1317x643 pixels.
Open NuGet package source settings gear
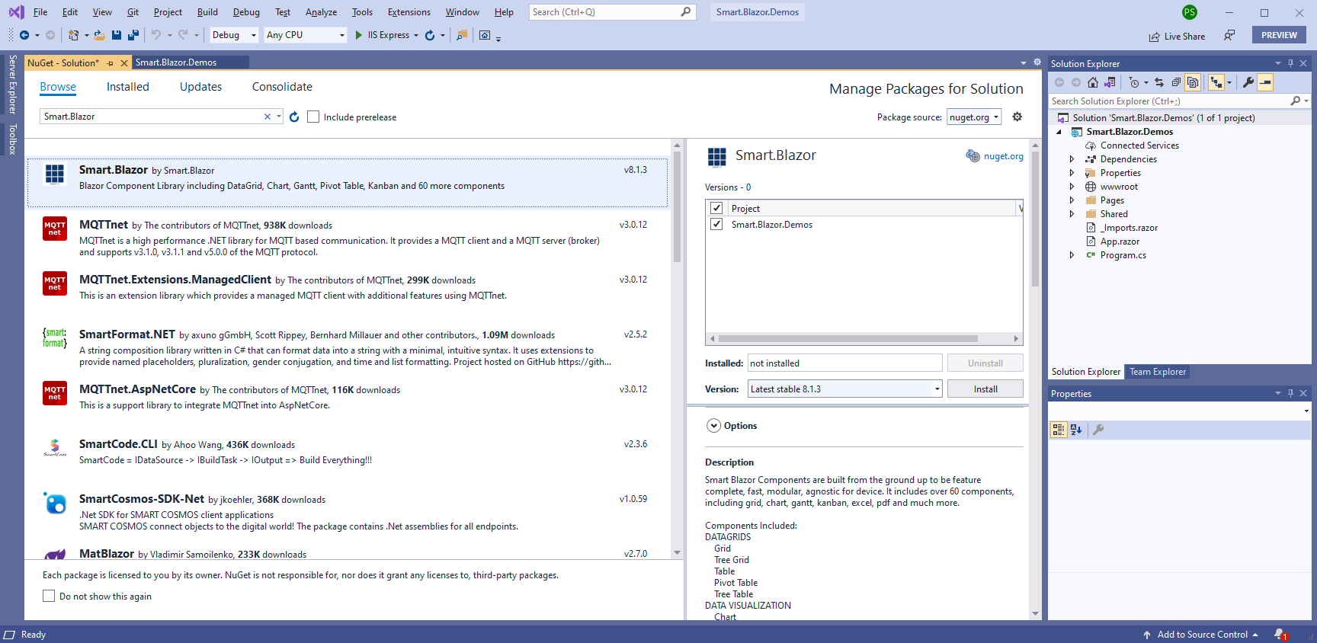point(1017,117)
